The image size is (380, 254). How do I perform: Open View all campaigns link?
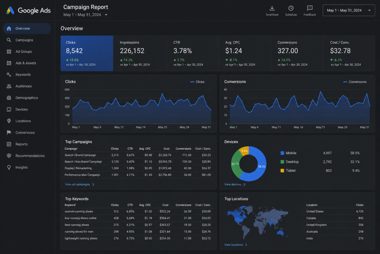coord(77,184)
